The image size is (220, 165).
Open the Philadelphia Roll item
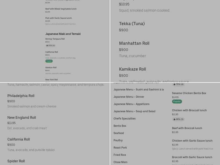click(21, 96)
